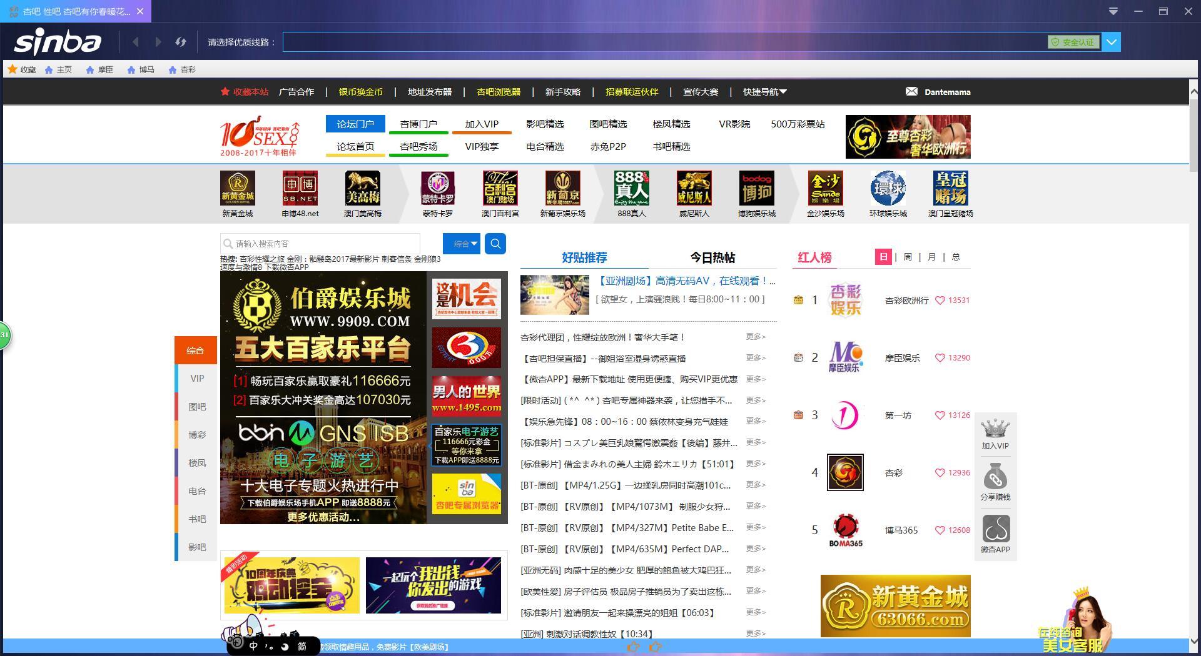The width and height of the screenshot is (1201, 656).
Task: Expand the address bar line dropdown arrow
Action: (1112, 42)
